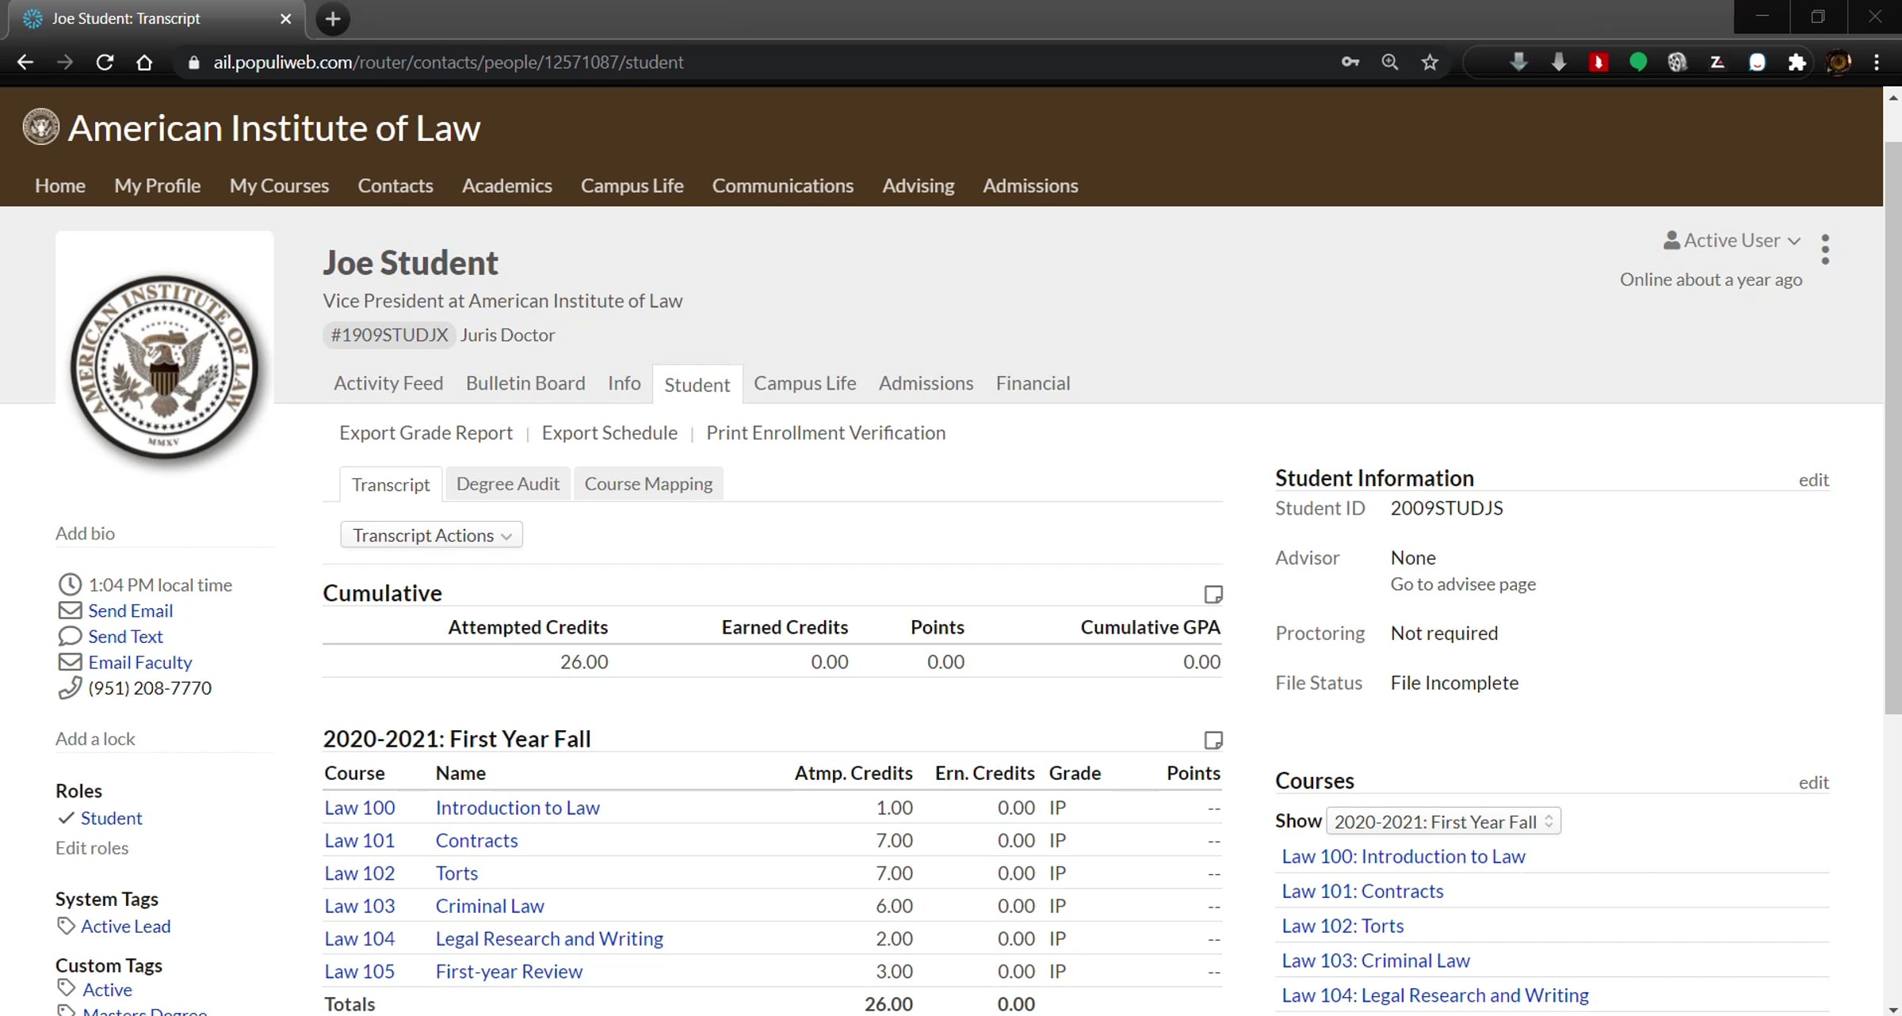Click the American Institute of Law logo
The height and width of the screenshot is (1016, 1902).
tap(41, 127)
